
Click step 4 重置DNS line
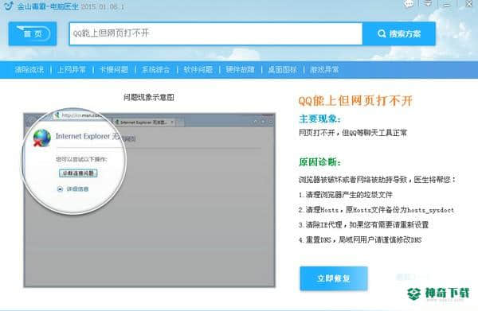[360, 239]
